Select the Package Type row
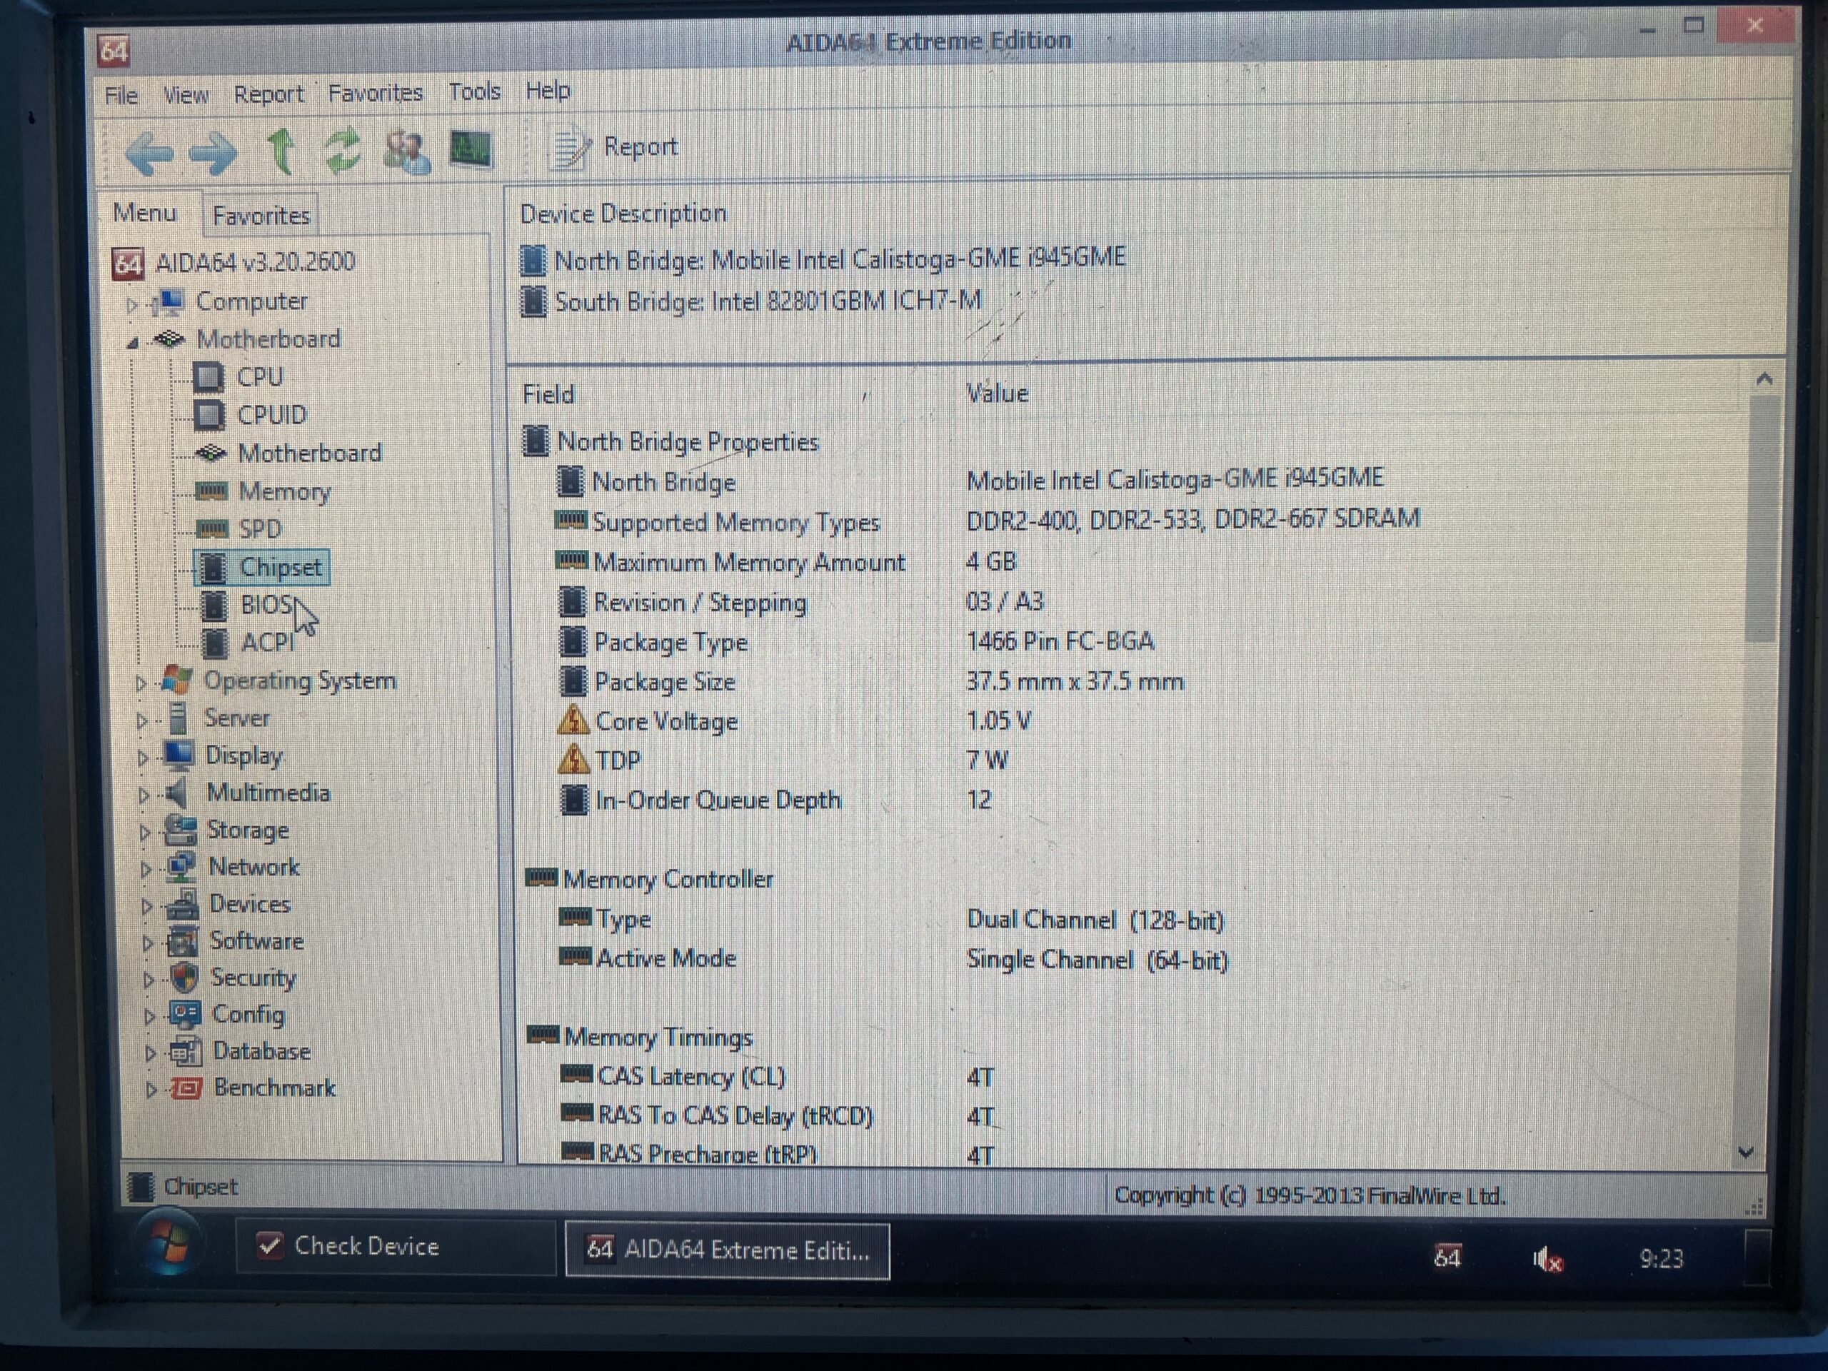The width and height of the screenshot is (1828, 1371). pos(856,641)
